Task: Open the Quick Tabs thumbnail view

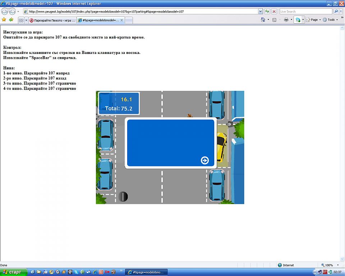Action: [x=21, y=20]
